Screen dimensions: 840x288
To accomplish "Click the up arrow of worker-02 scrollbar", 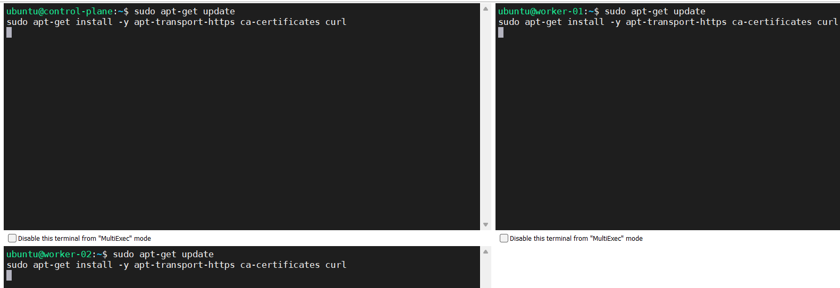I will coord(485,252).
